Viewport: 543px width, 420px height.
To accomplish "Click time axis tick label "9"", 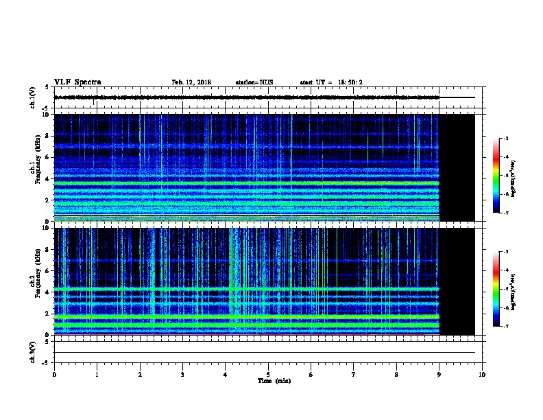I will 439,374.
